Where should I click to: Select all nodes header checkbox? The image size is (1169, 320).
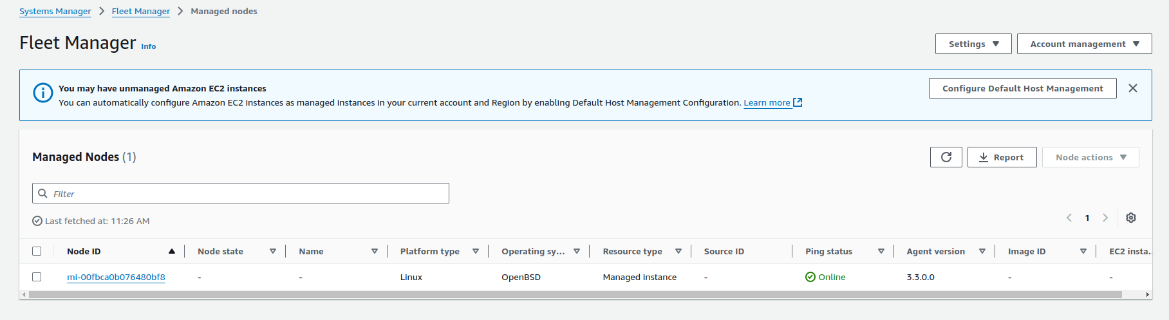coord(37,251)
